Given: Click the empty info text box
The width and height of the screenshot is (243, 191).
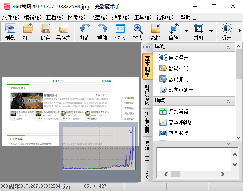Looking at the screenshot, I should [194, 159].
